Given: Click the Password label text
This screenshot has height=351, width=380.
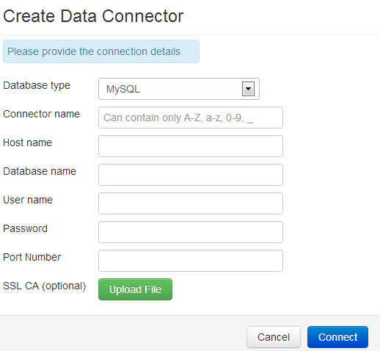Looking at the screenshot, I should [25, 228].
